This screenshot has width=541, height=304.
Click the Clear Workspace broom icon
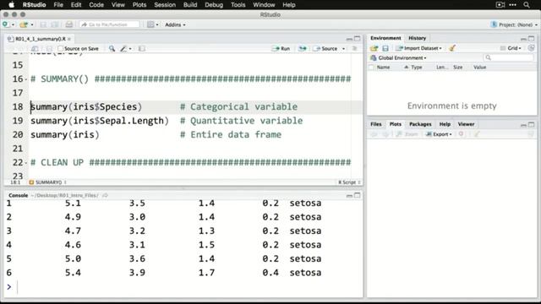point(452,48)
